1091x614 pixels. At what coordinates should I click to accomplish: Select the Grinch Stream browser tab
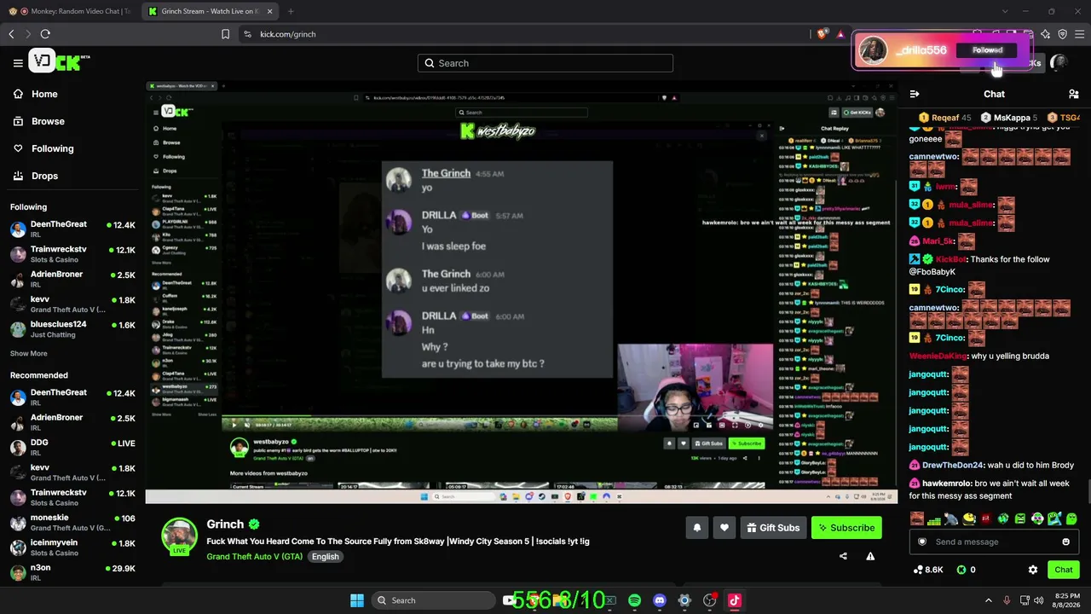point(210,11)
